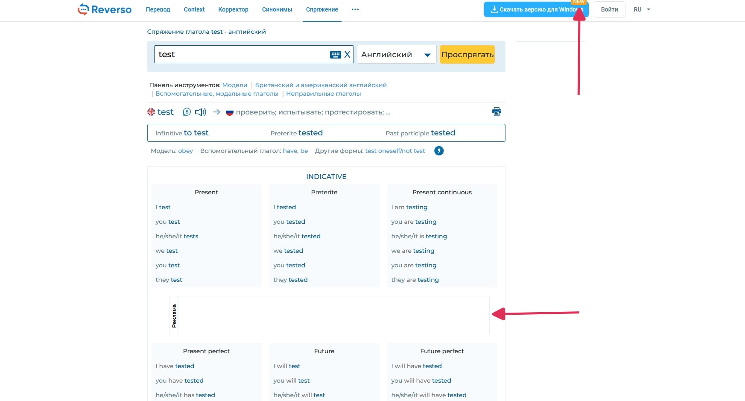Download the Windows version button
745x401 pixels.
coord(536,9)
